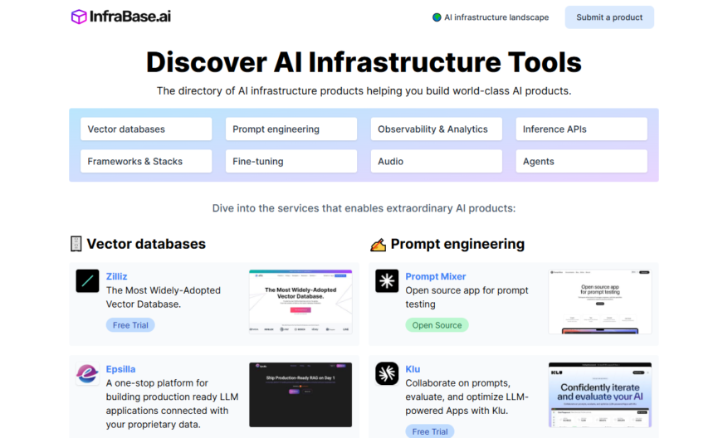
Task: Open the Klu website preview thumbnail
Action: [600, 394]
